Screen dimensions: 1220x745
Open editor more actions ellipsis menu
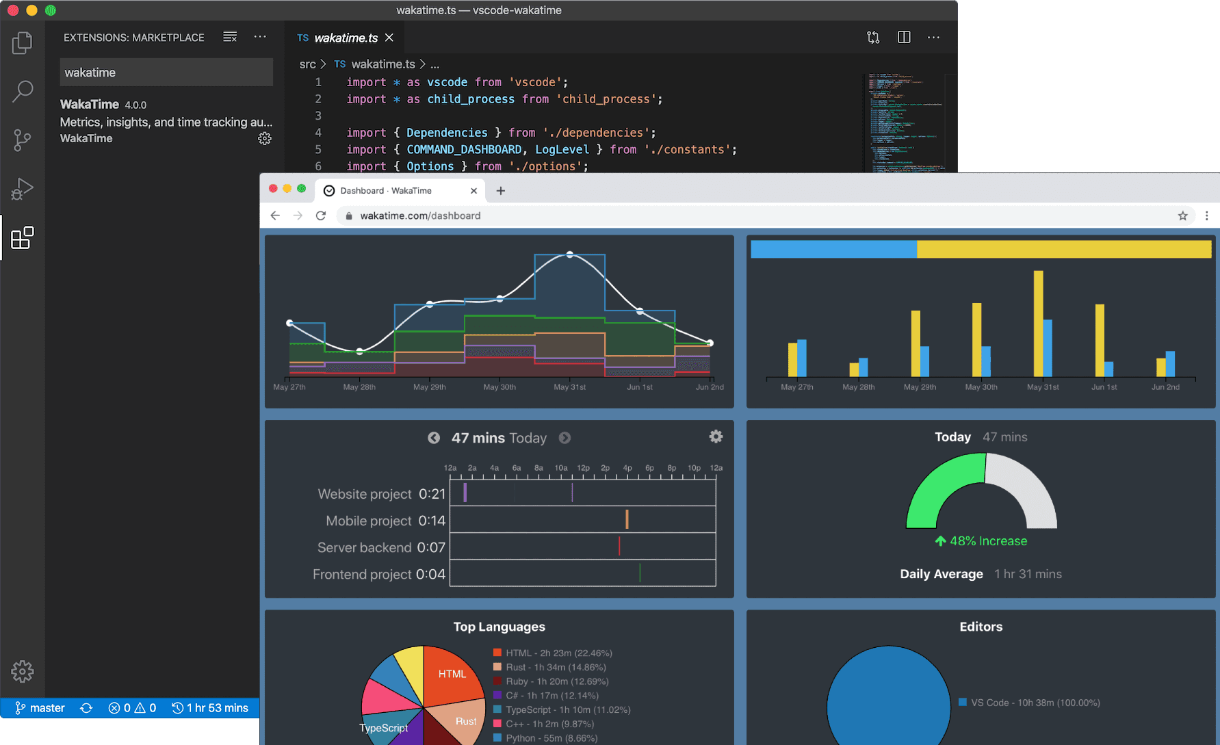[x=933, y=38]
